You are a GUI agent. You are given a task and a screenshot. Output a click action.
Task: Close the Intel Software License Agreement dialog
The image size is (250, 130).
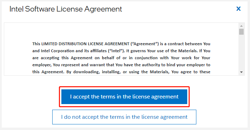(x=238, y=9)
